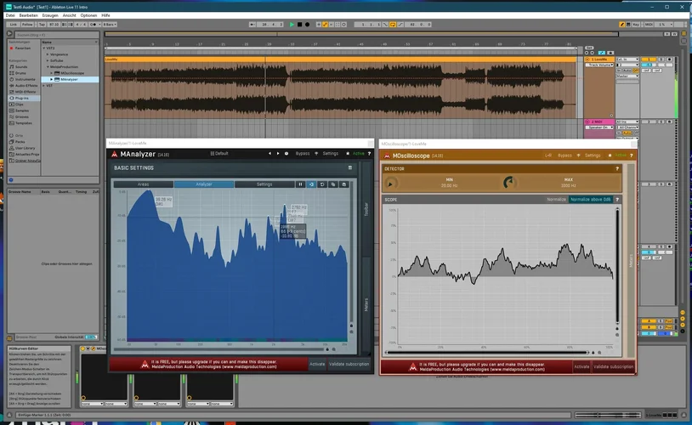692x425 pixels.
Task: Collapse the MeldaProduction folder
Action: [x=48, y=66]
